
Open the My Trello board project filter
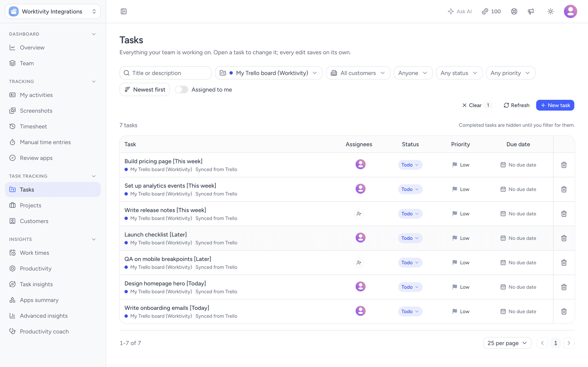[269, 73]
